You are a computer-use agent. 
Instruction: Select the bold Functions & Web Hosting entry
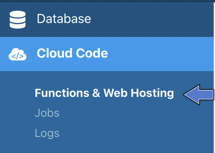tap(104, 93)
